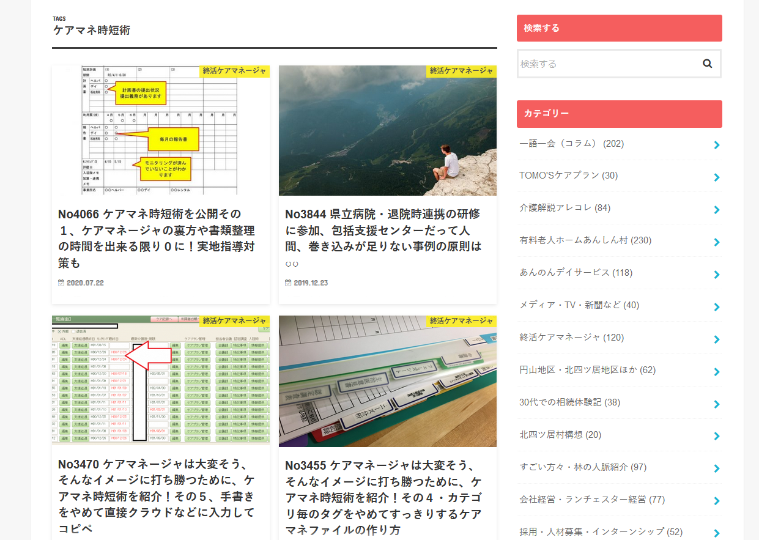
Task: Click the arrow icon beside 北四ツ居村構想
Action: click(x=717, y=437)
